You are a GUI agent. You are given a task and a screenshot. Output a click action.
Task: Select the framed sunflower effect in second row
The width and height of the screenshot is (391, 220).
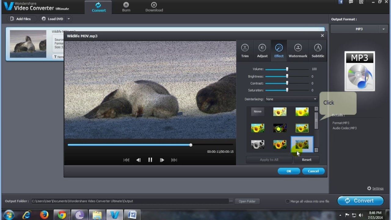[302, 128]
